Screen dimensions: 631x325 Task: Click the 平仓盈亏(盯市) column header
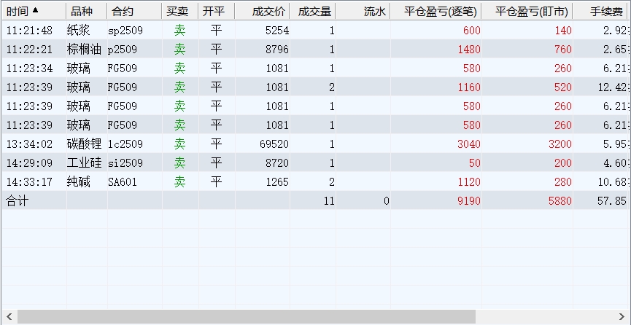pos(527,12)
